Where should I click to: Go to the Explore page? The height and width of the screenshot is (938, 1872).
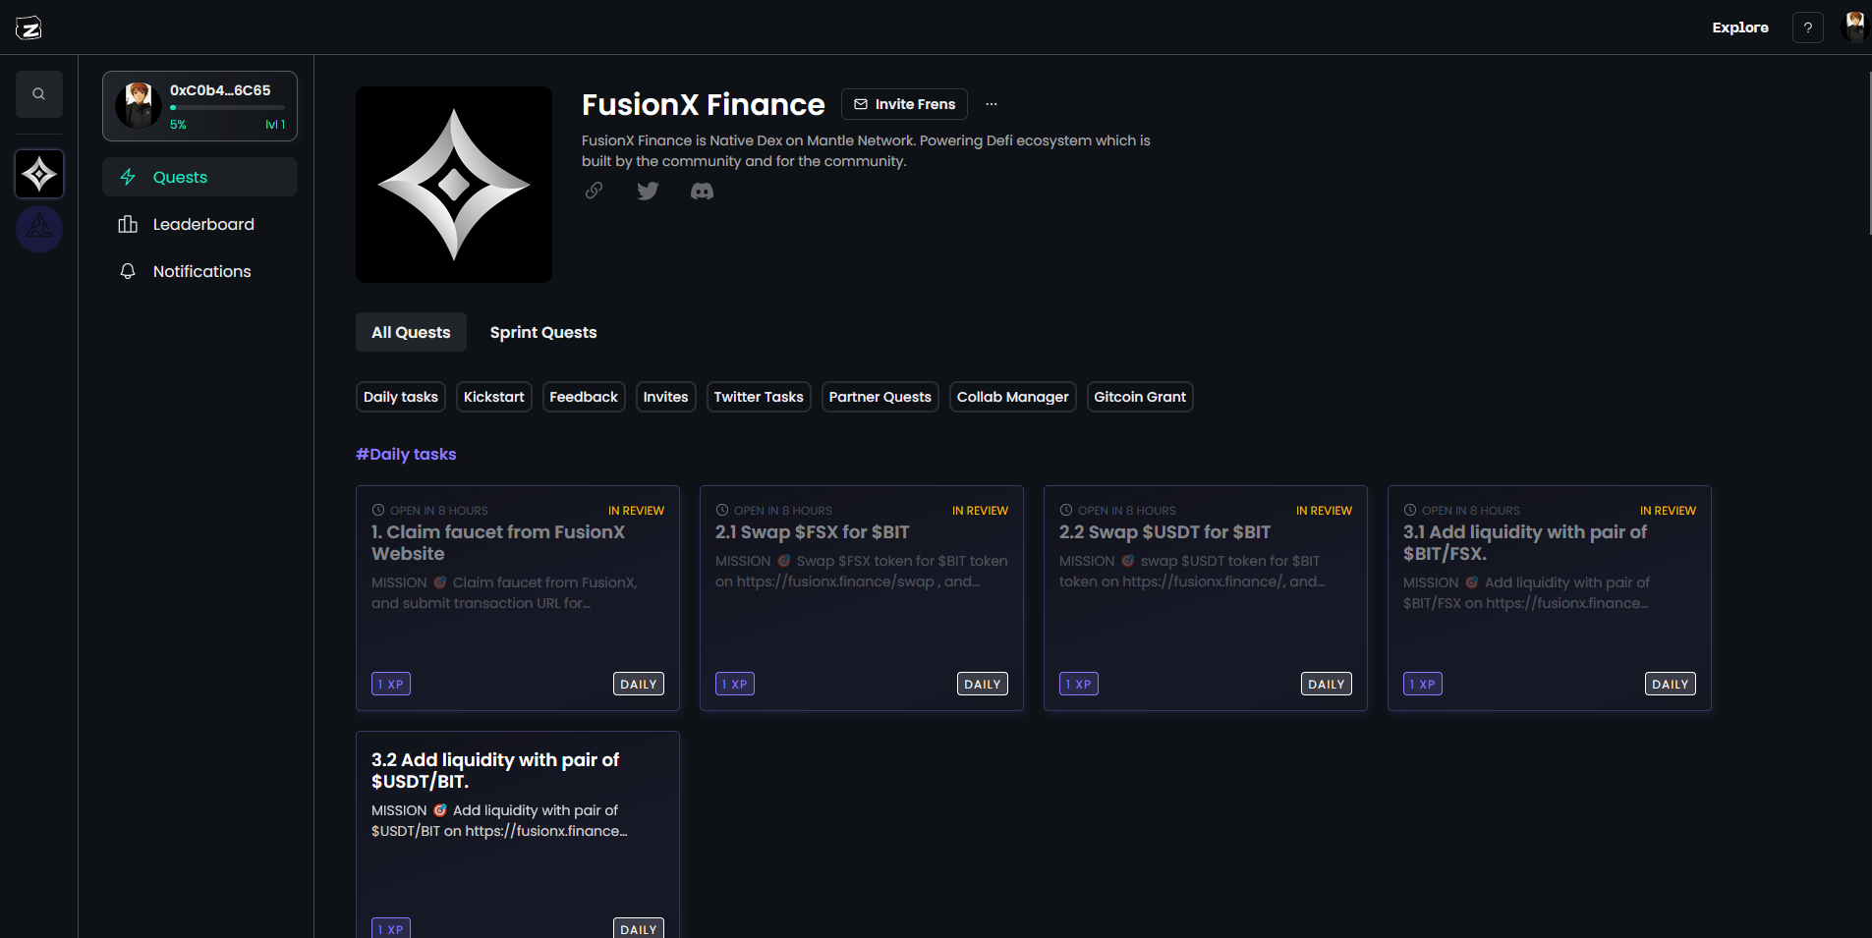click(1739, 28)
